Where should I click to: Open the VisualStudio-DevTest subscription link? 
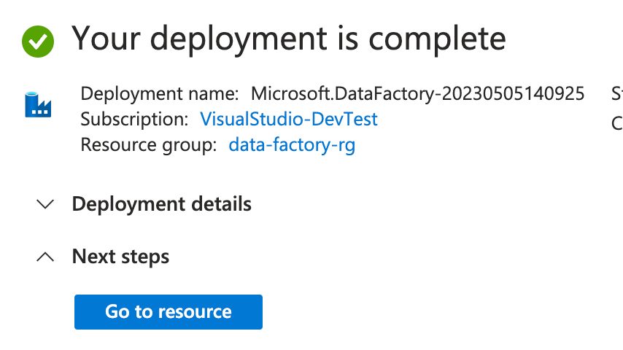point(288,119)
